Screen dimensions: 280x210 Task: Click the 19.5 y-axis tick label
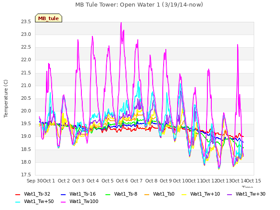click(x=26, y=124)
